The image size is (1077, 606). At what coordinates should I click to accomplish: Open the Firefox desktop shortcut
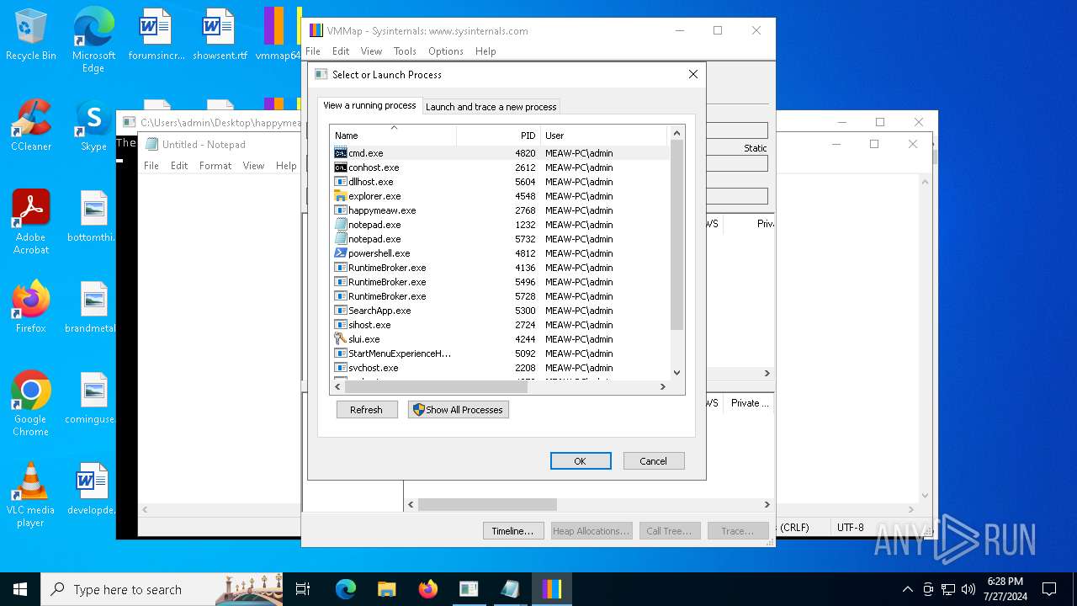pyautogui.click(x=31, y=307)
